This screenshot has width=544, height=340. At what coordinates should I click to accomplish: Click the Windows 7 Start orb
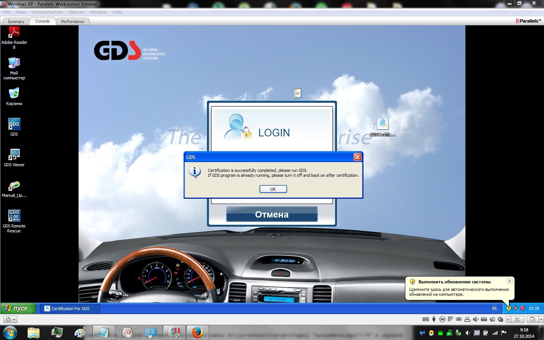10,333
